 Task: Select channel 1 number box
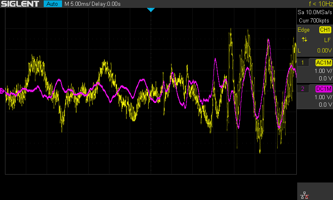(x=303, y=62)
